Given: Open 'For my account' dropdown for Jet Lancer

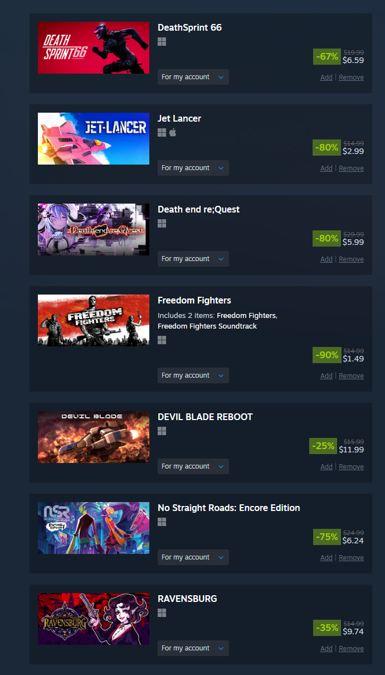Looking at the screenshot, I should tap(193, 168).
